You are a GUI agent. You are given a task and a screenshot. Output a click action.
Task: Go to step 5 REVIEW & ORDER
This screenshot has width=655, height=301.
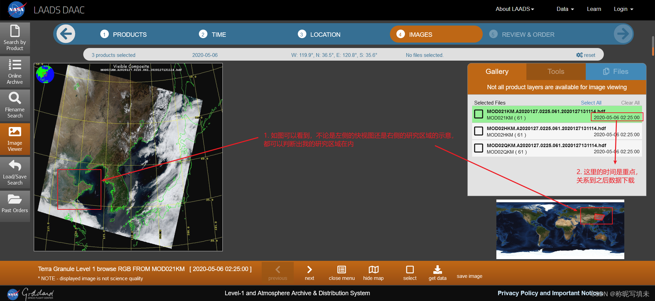click(x=522, y=34)
